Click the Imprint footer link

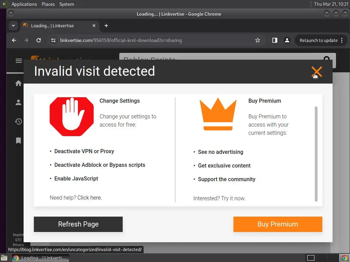pyautogui.click(x=18, y=235)
